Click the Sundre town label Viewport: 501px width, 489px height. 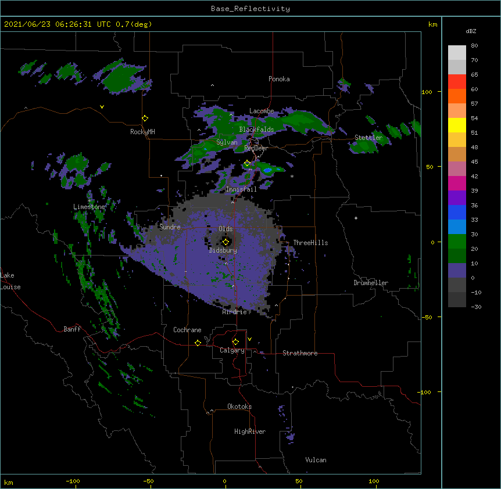pos(170,227)
